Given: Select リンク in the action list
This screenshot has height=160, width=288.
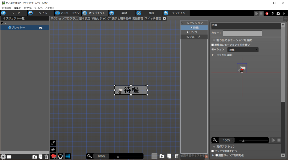Looking at the screenshot, I should point(194,32).
